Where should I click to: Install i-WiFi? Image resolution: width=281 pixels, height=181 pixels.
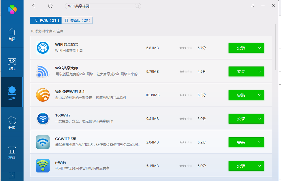tap(241, 166)
